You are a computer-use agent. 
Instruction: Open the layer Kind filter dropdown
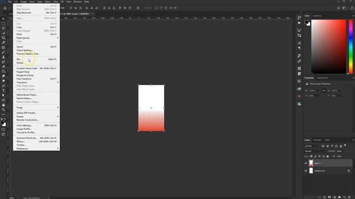[312, 146]
